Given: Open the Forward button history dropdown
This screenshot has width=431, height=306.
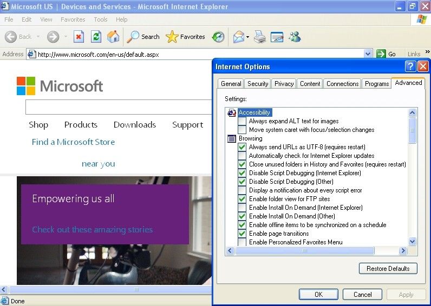Looking at the screenshot, I should (x=66, y=37).
